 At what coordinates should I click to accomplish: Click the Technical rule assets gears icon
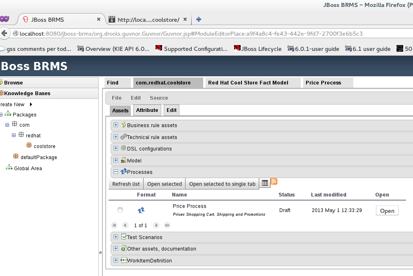click(x=123, y=137)
